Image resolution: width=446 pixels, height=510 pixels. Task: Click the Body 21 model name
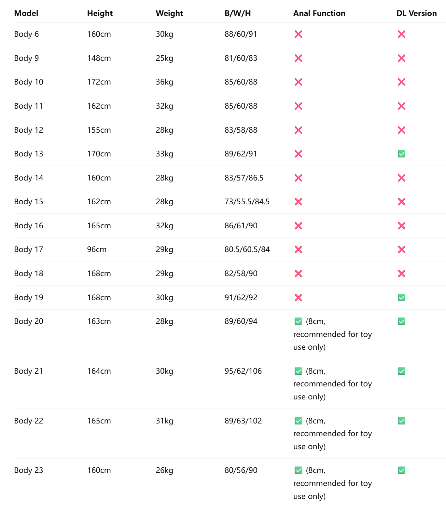(28, 371)
